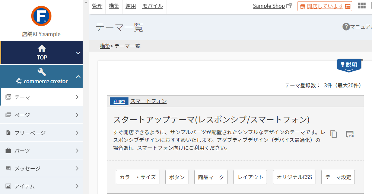The width and height of the screenshot is (372, 194).
Task: Click the commerce creator wrench icon
Action: tap(42, 72)
